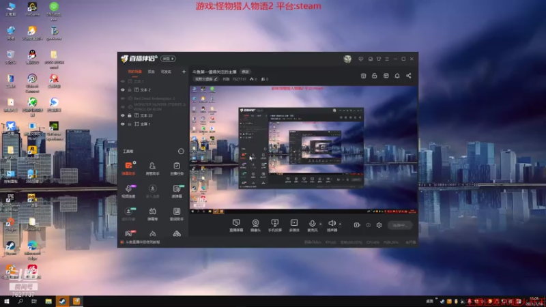546x307 pixels.
Task: Add a camera source (摄像头)
Action: point(255,226)
